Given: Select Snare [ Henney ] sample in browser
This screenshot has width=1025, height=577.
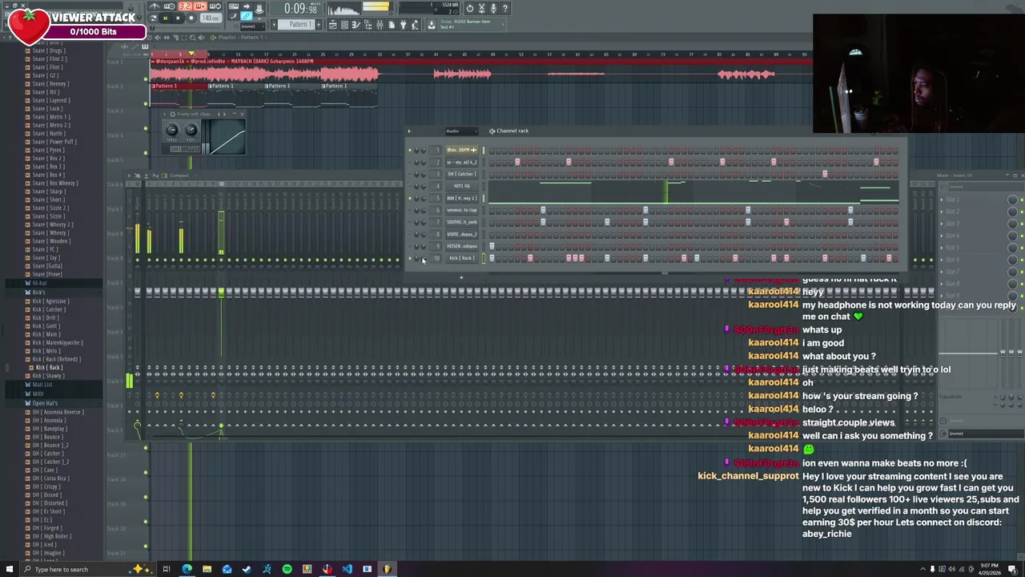Looking at the screenshot, I should point(50,83).
